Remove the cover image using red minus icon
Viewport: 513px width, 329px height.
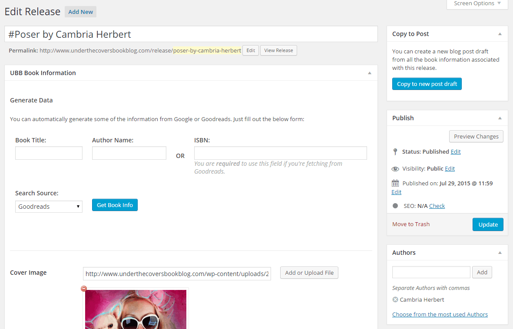point(84,289)
